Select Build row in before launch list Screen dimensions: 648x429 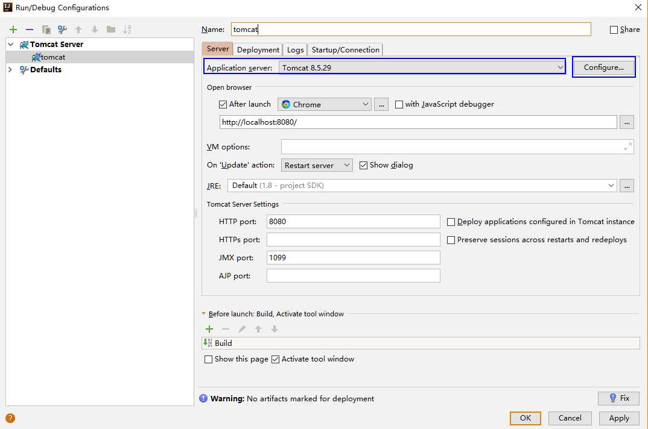(421, 343)
